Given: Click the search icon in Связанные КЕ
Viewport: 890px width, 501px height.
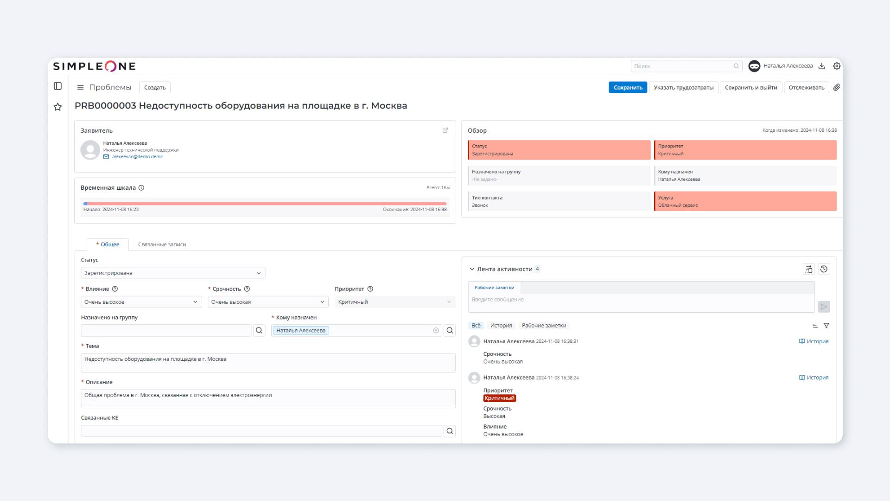Looking at the screenshot, I should click(450, 430).
